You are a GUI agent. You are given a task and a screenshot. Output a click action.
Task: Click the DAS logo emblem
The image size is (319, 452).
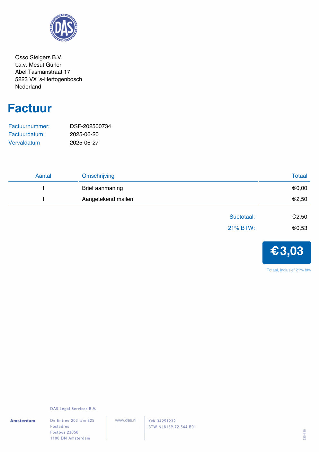tap(64, 28)
